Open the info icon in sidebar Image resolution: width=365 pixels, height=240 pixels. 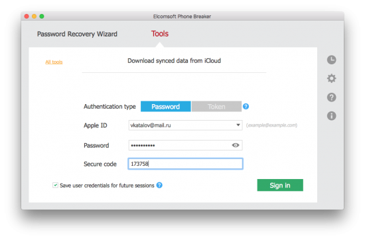pos(331,116)
